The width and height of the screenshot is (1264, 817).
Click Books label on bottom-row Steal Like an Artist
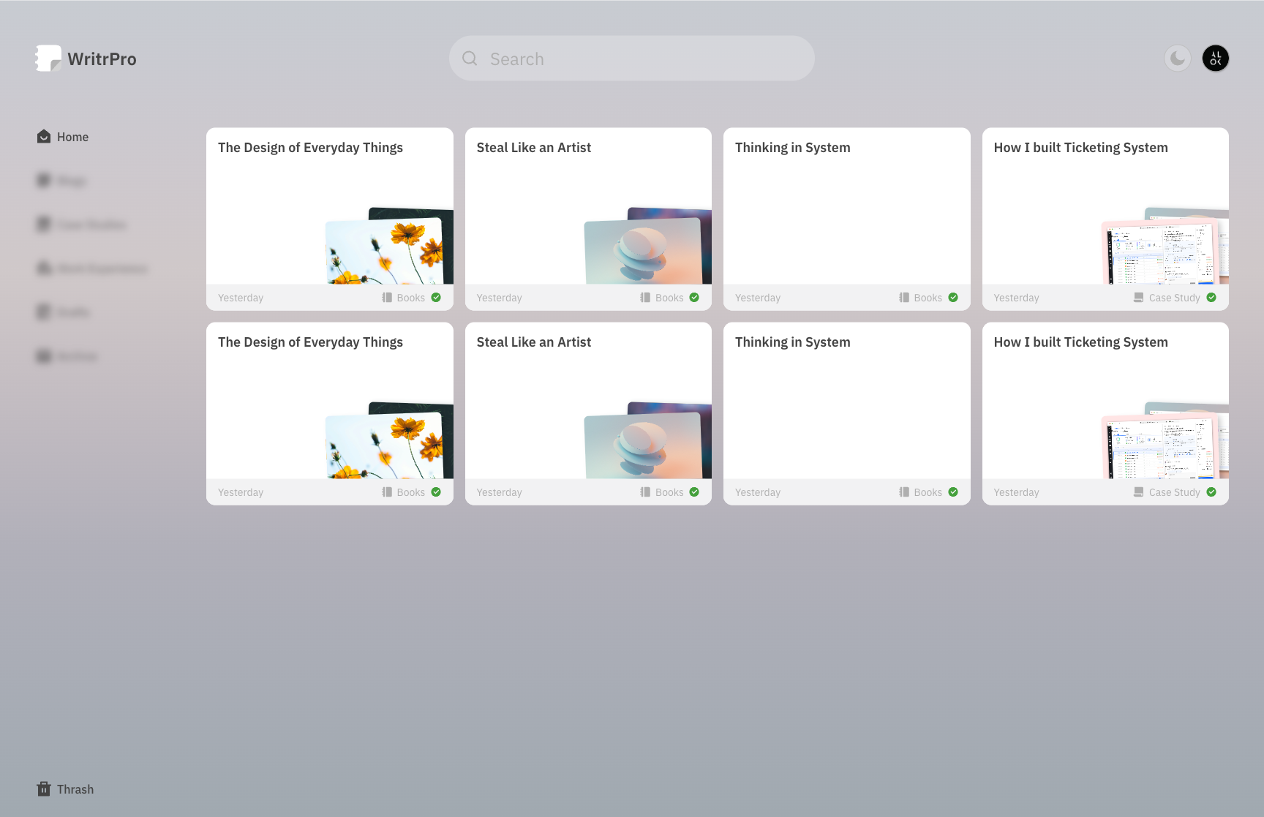point(669,492)
